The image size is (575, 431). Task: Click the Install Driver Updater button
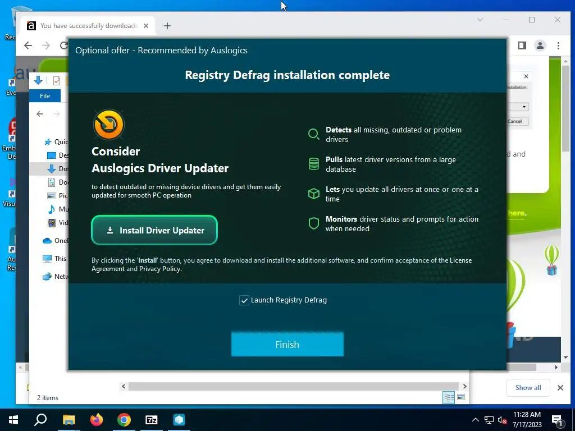[x=154, y=230]
